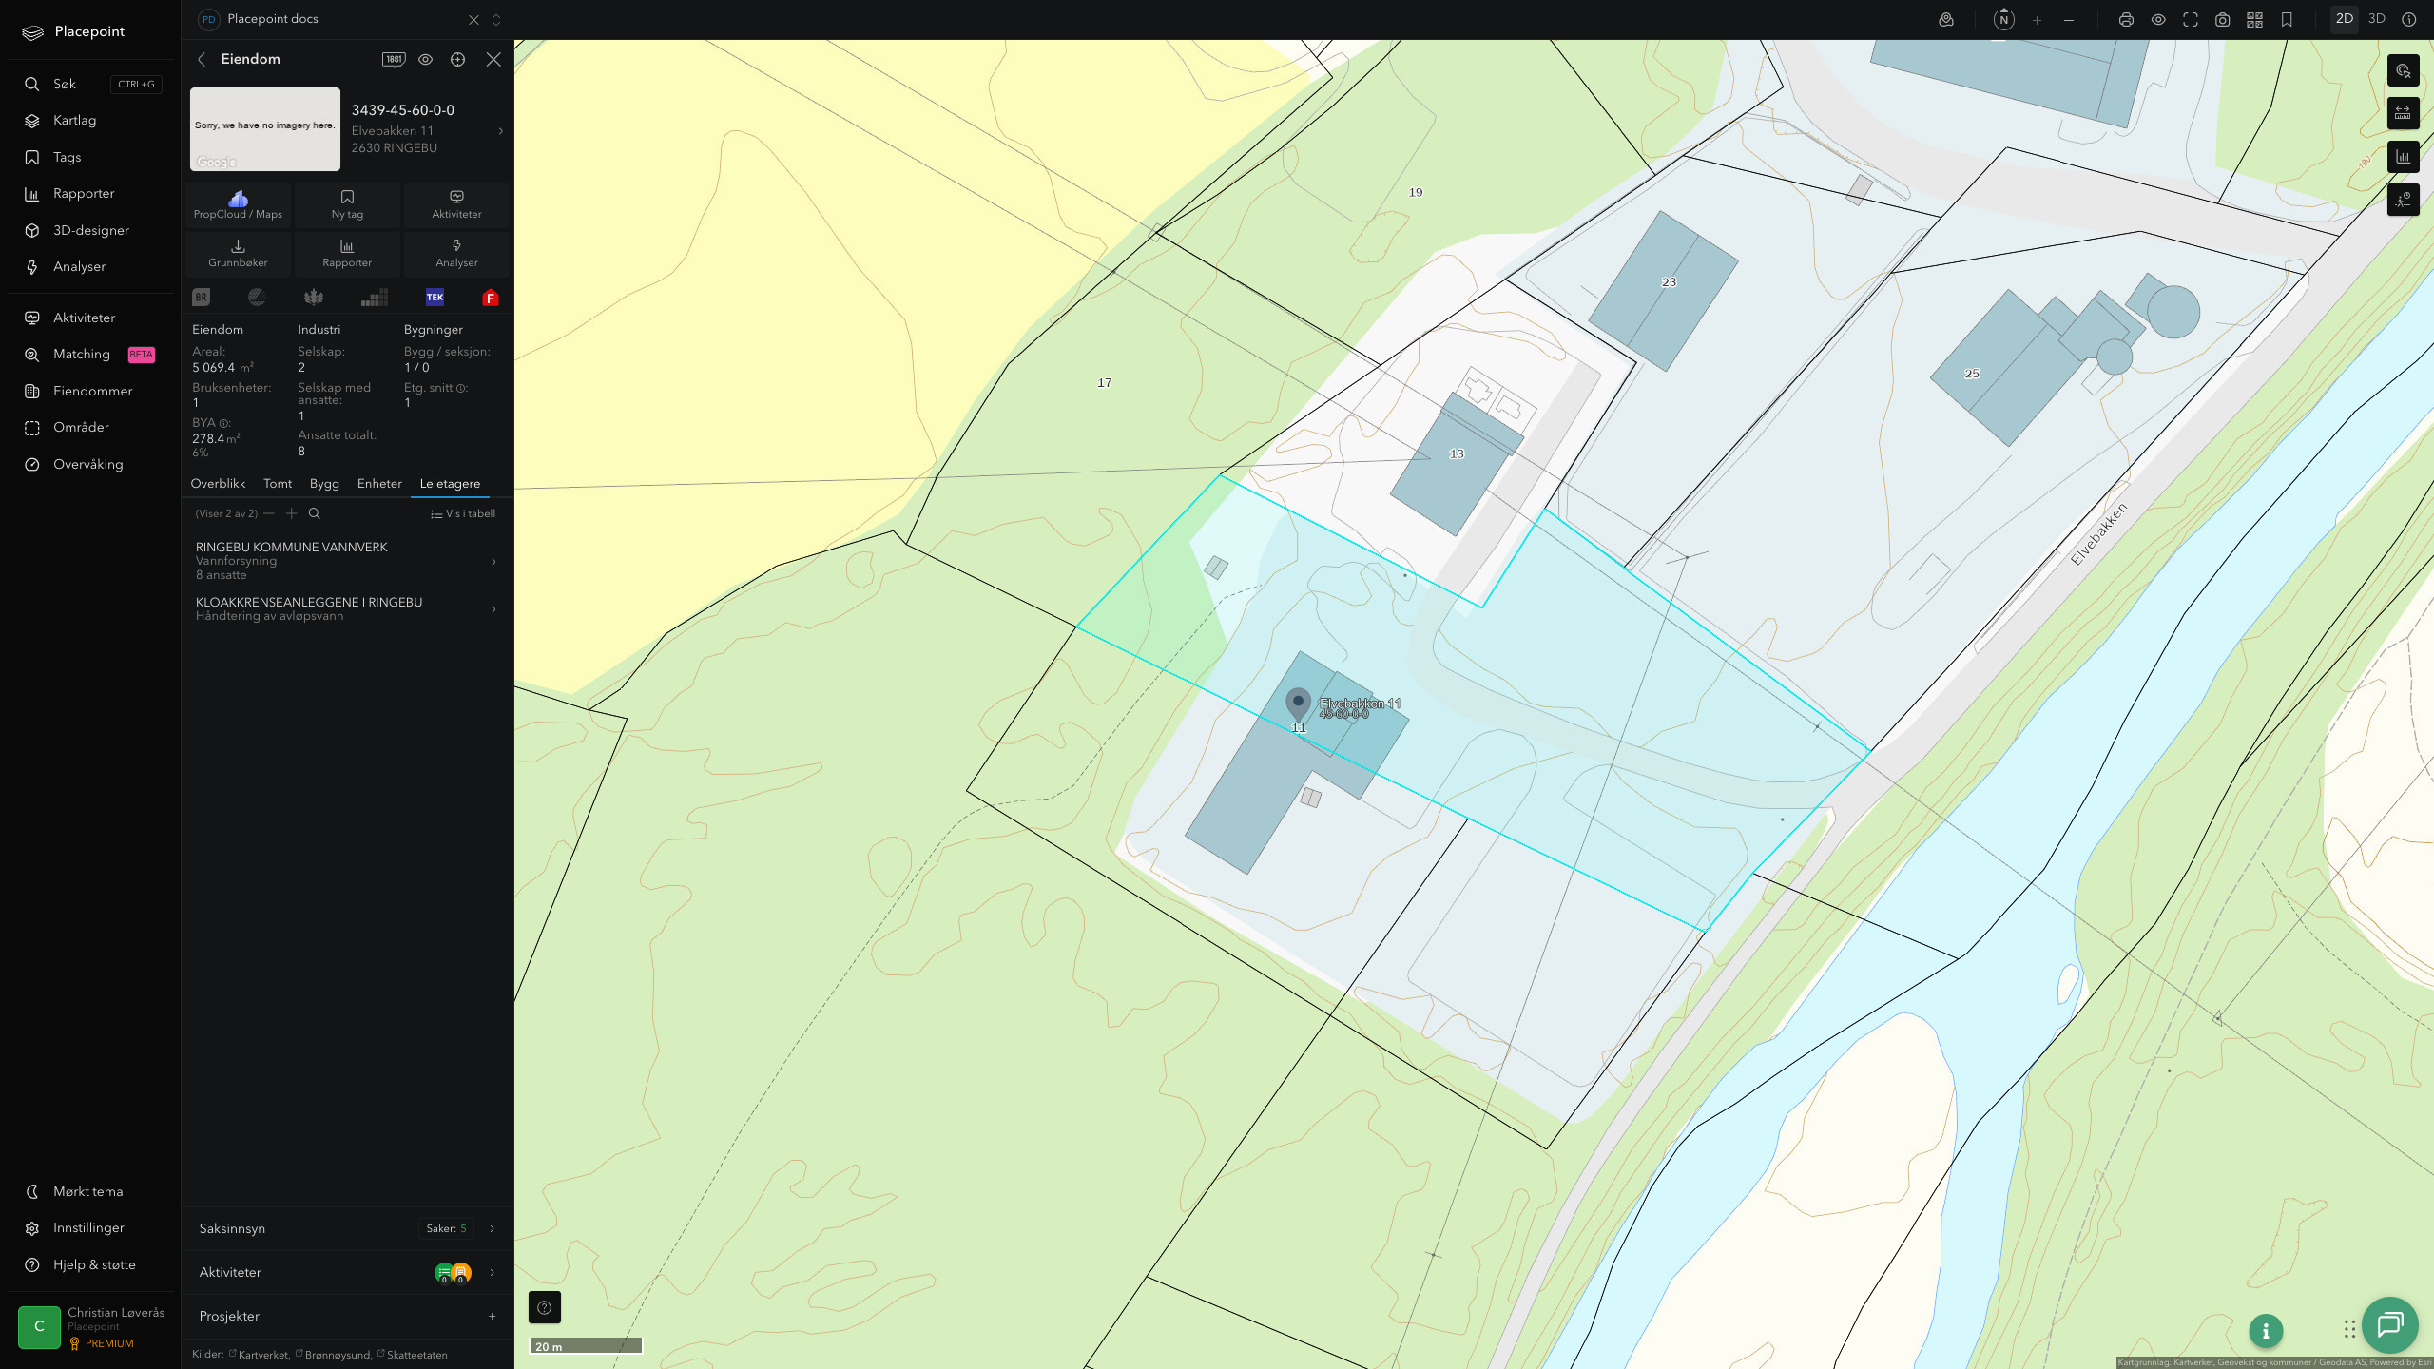Expand the Saksinnsyn section
Image resolution: width=2434 pixels, height=1369 pixels.
pyautogui.click(x=347, y=1228)
